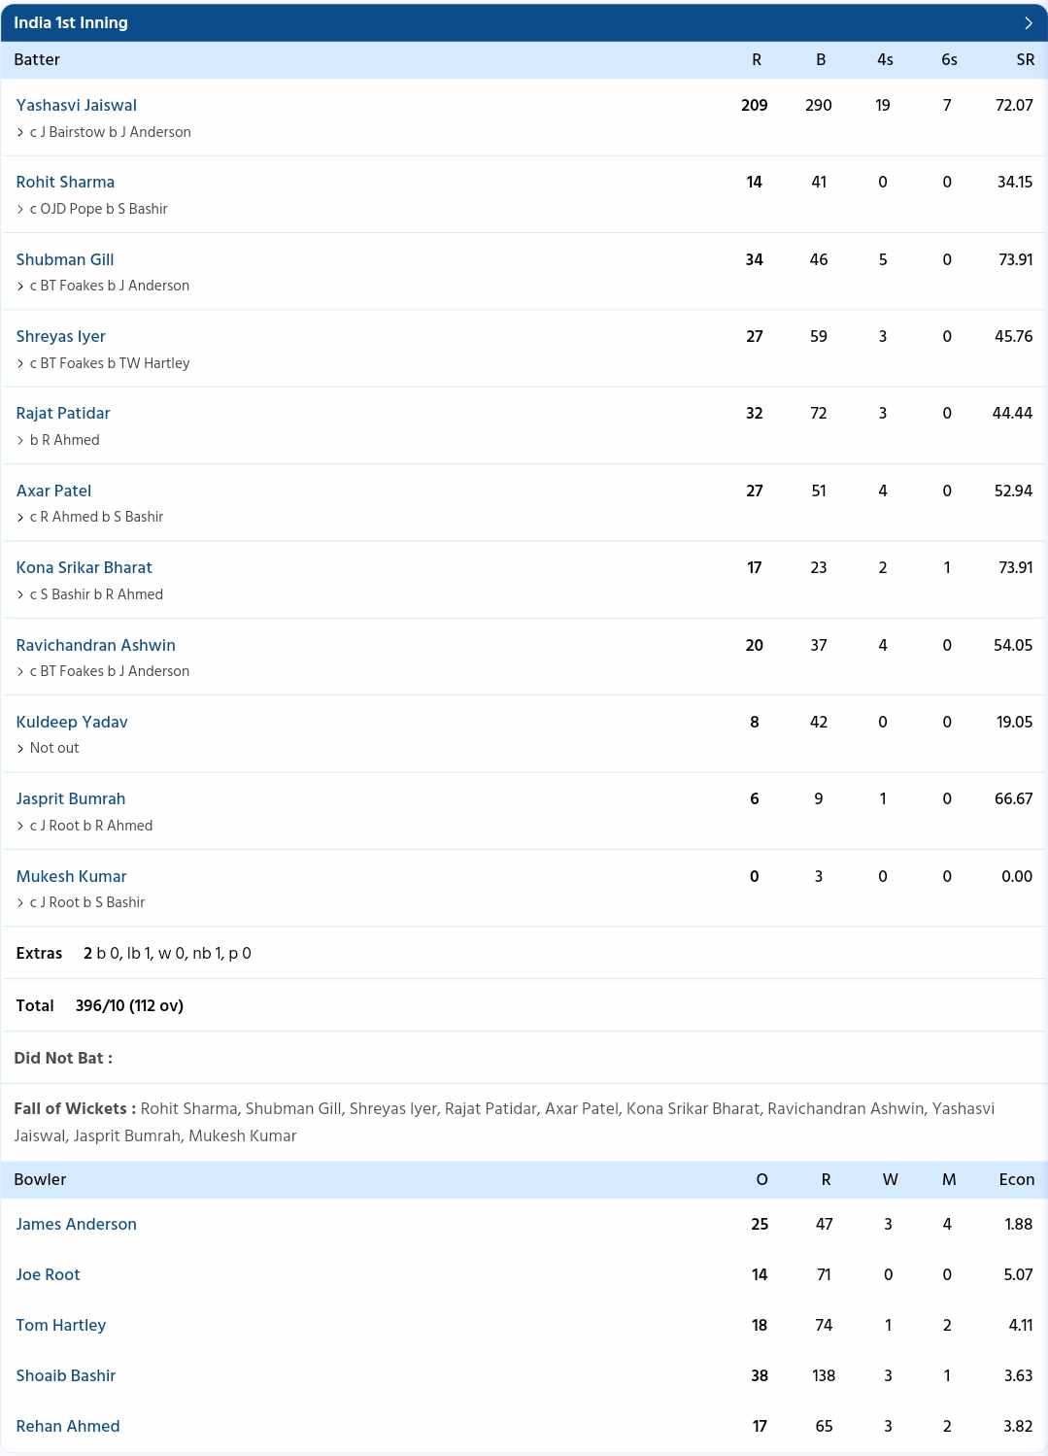Viewport: 1048px width, 1456px height.
Task: Open Kona Srikar Bharat's profile link
Action: point(84,567)
